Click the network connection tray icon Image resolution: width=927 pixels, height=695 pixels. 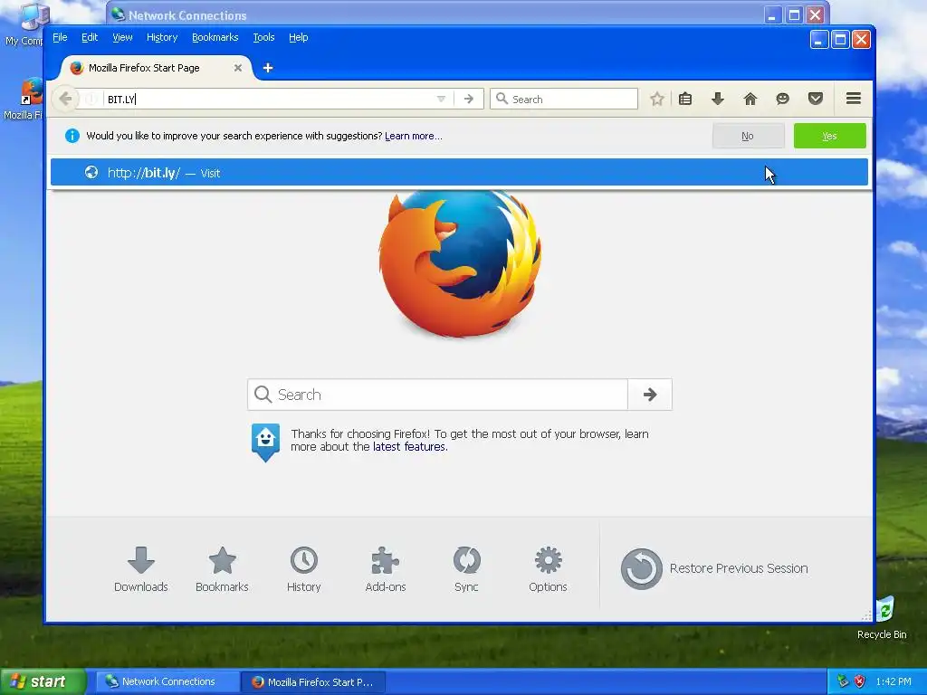click(x=843, y=681)
